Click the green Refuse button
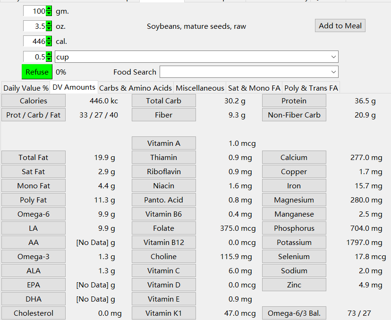 click(x=37, y=72)
